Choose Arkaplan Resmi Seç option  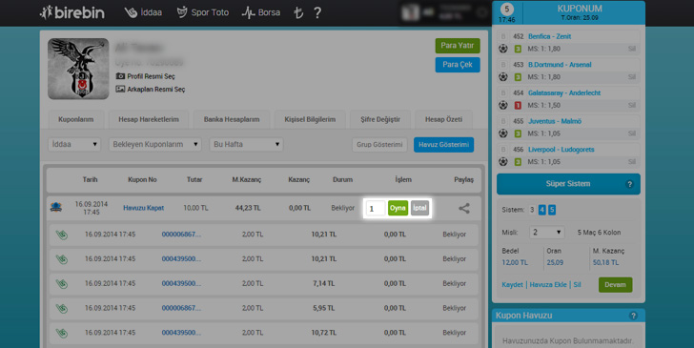[x=151, y=89]
